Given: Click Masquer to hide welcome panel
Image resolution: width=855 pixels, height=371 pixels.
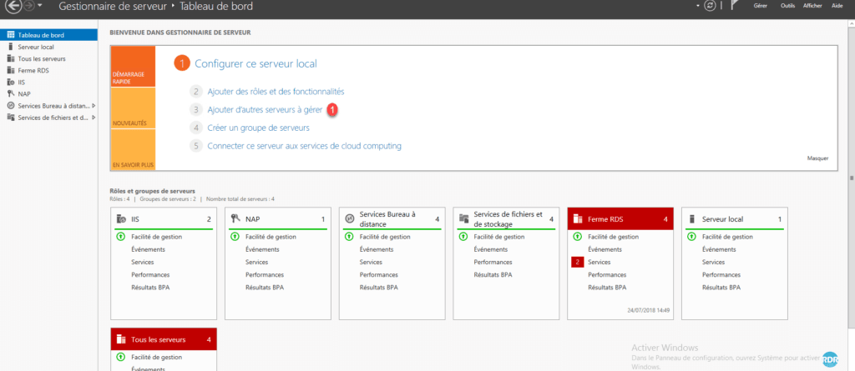Looking at the screenshot, I should click(x=819, y=158).
